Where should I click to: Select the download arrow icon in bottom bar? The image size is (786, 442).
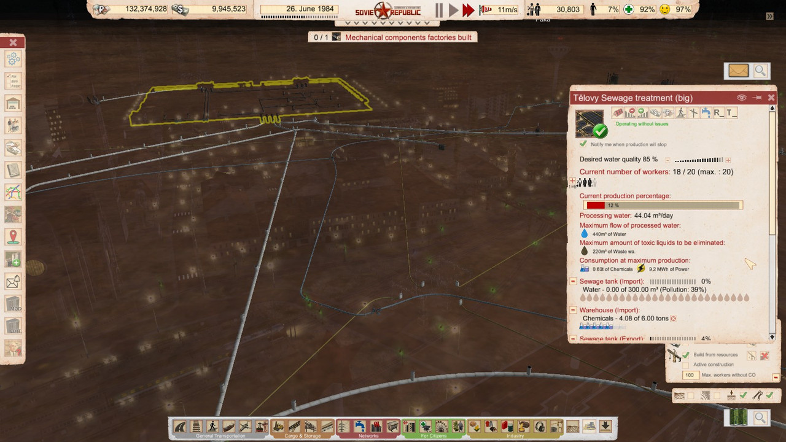[x=605, y=426]
